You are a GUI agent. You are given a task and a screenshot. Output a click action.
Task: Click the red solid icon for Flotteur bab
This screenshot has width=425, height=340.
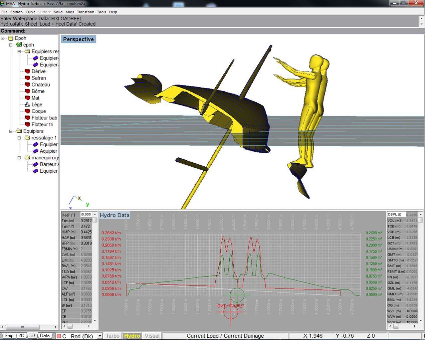27,118
